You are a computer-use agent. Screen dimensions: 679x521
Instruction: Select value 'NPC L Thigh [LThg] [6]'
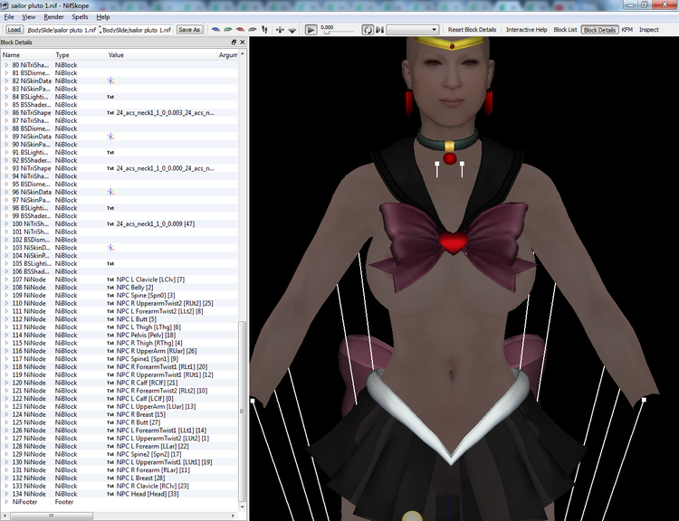148,327
